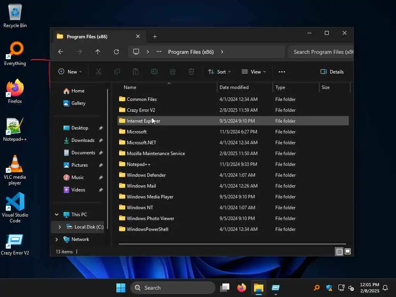Switch to large thumbnails view icon in status bar
Image resolution: width=396 pixels, height=297 pixels.
[x=348, y=251]
